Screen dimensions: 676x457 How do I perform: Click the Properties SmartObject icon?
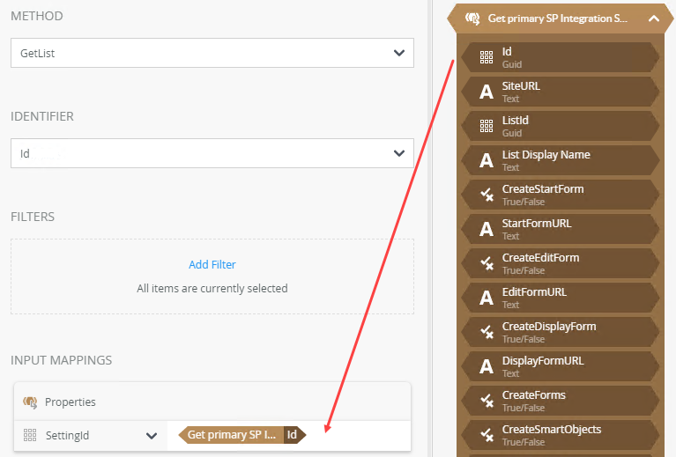30,402
